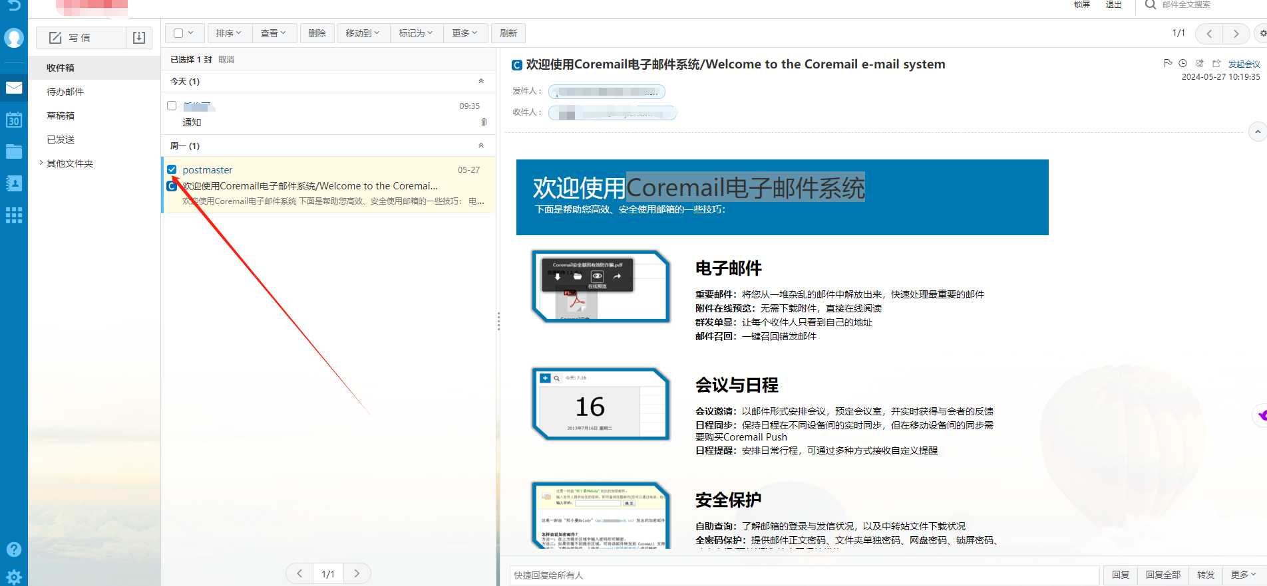Click the 取消 cancel selection link

(226, 59)
